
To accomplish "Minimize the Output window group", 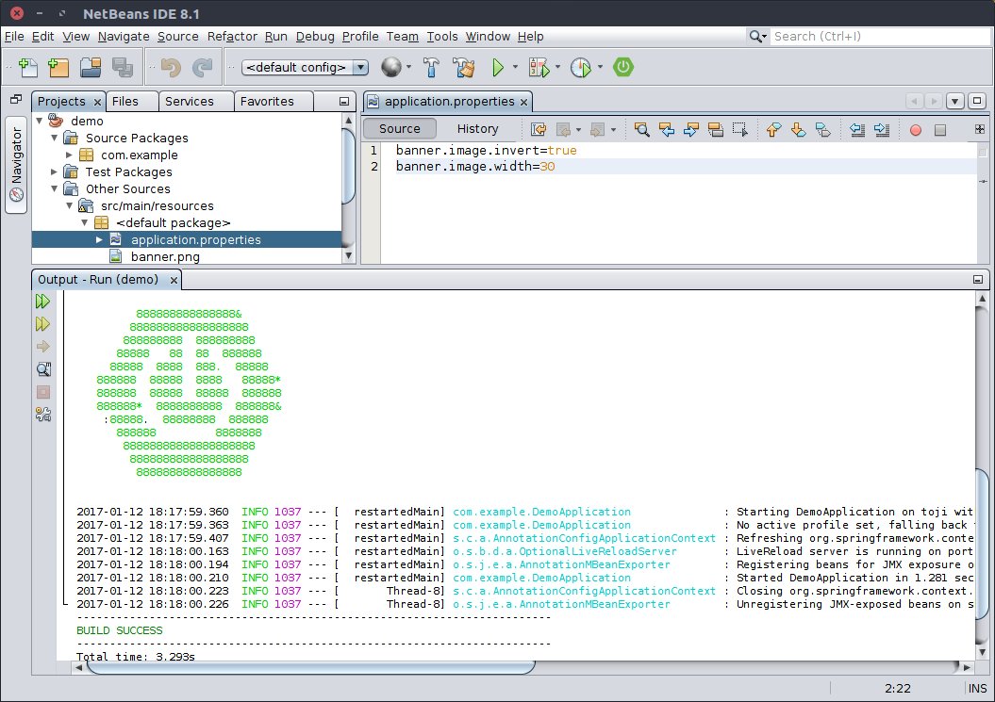I will point(978,280).
